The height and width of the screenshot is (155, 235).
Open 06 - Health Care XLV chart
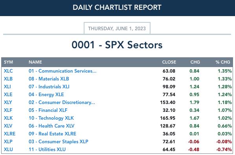[51, 126]
